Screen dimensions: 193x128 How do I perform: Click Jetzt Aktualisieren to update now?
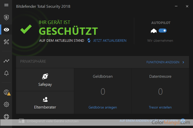[x=110, y=40]
